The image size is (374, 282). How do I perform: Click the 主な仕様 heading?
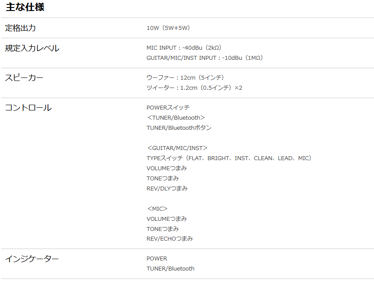point(25,7)
